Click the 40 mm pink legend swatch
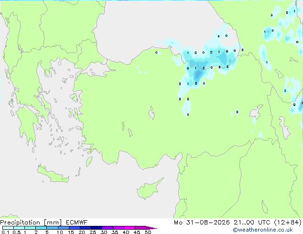The height and width of the screenshot is (234, 303). click(x=130, y=228)
